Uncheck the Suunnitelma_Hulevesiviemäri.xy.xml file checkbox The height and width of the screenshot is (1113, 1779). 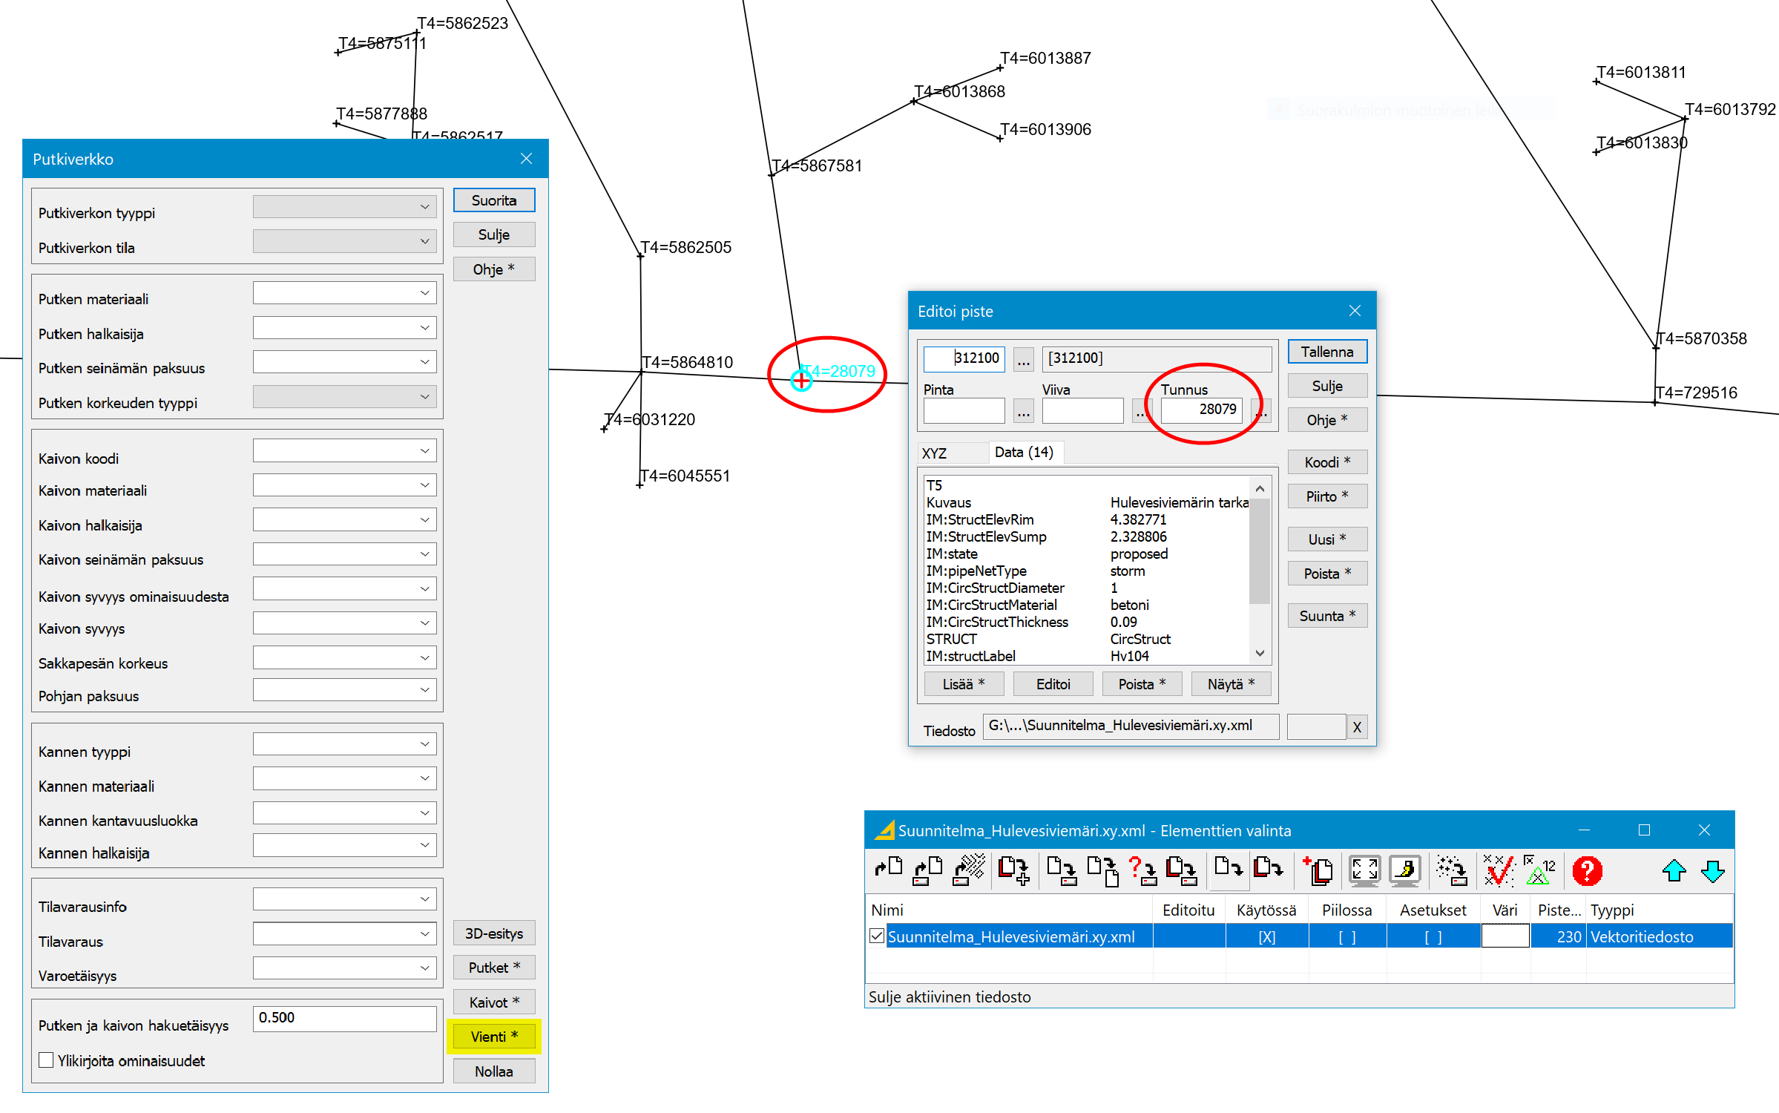coord(877,936)
